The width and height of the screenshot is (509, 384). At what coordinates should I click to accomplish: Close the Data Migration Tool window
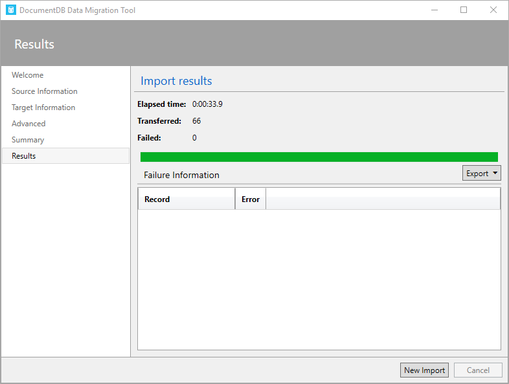pyautogui.click(x=493, y=10)
